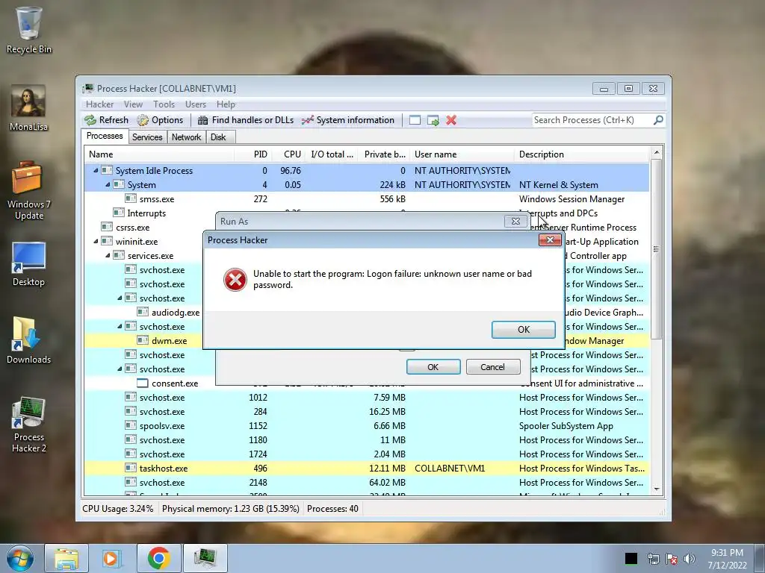765x573 pixels.
Task: Click the Cancel button in Run As dialog
Action: point(493,367)
